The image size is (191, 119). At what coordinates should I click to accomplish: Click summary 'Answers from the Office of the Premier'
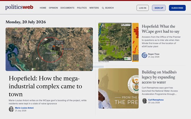(161, 42)
